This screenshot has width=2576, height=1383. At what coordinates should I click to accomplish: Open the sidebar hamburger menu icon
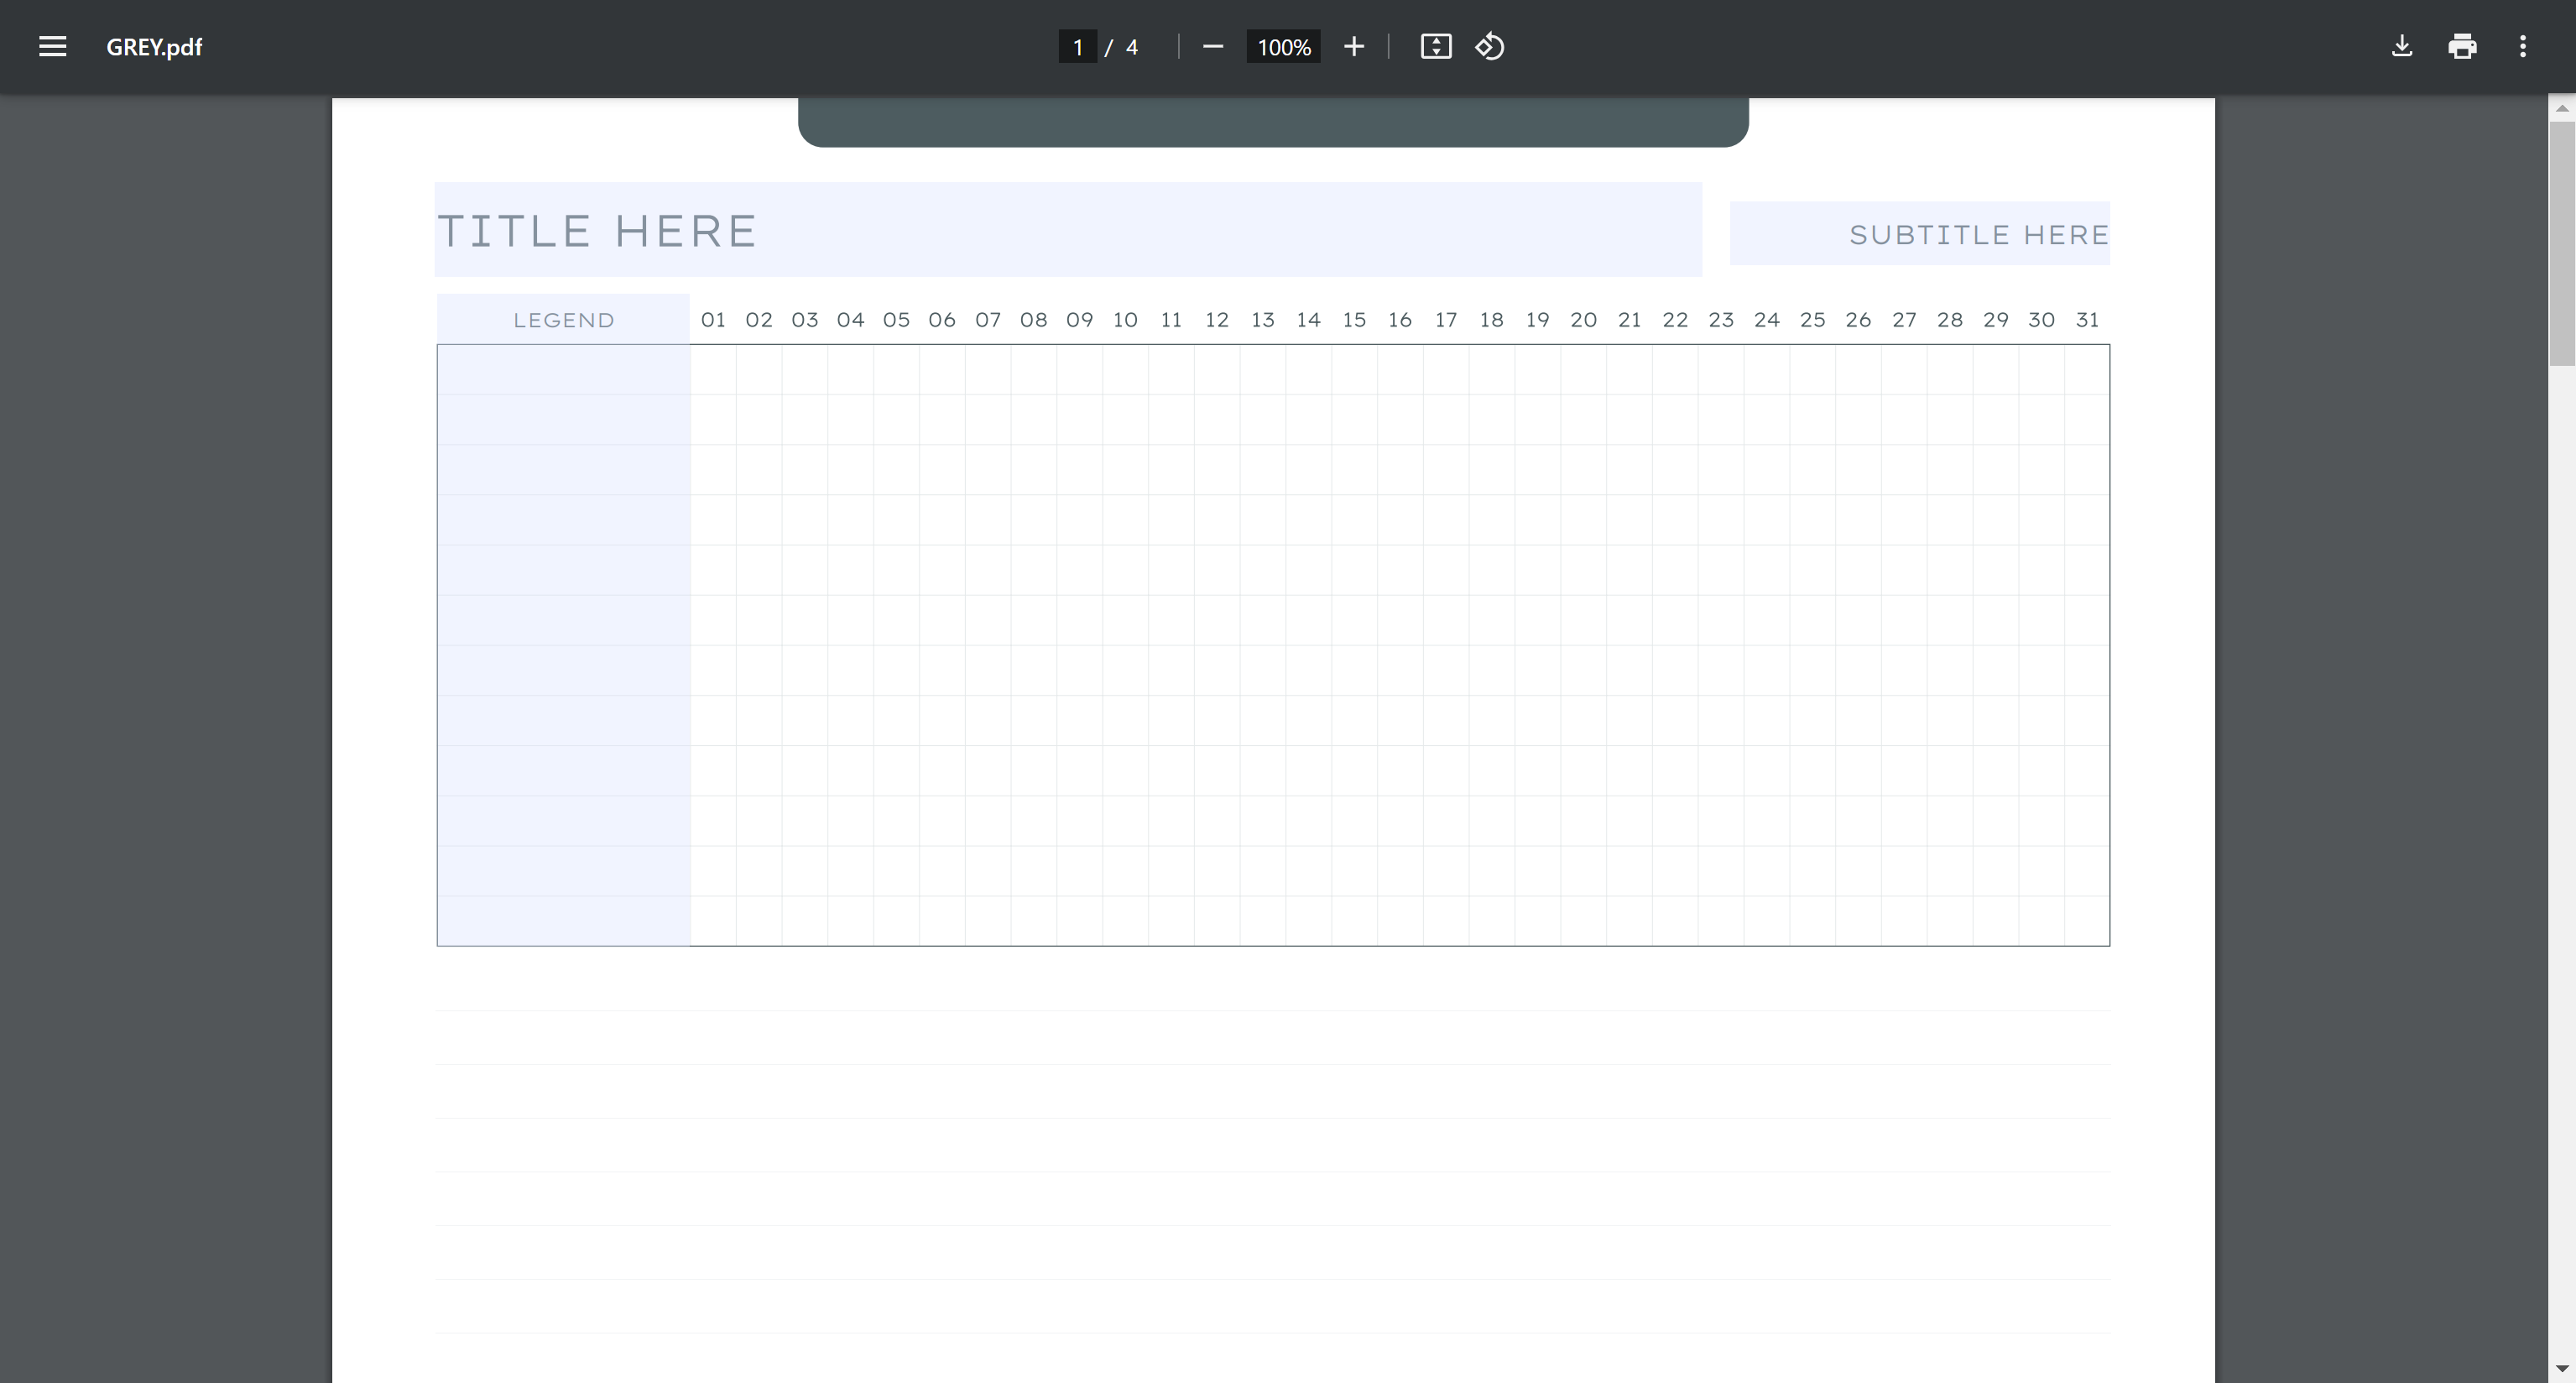point(53,46)
